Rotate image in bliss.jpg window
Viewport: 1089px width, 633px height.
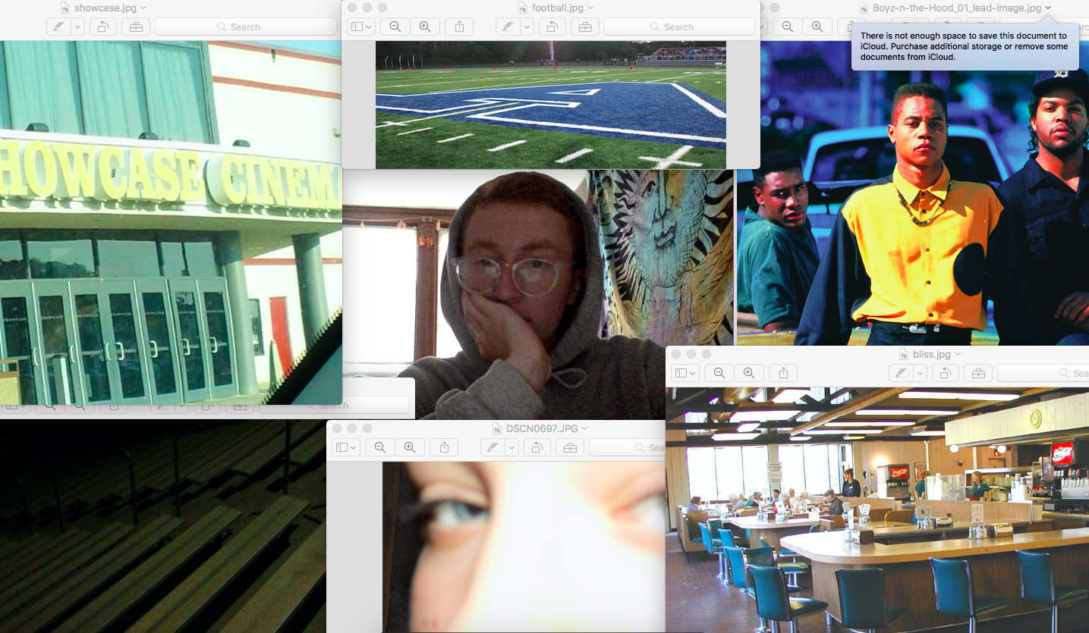coord(945,373)
